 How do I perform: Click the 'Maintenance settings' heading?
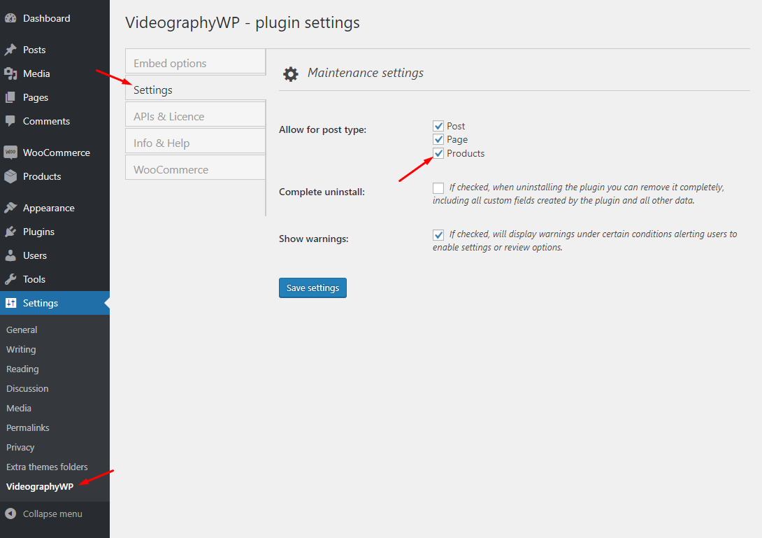366,73
